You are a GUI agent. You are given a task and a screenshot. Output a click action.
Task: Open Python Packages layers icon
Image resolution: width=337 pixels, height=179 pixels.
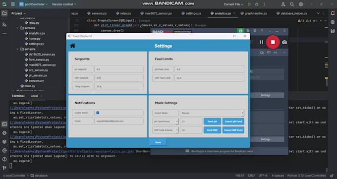click(4, 142)
